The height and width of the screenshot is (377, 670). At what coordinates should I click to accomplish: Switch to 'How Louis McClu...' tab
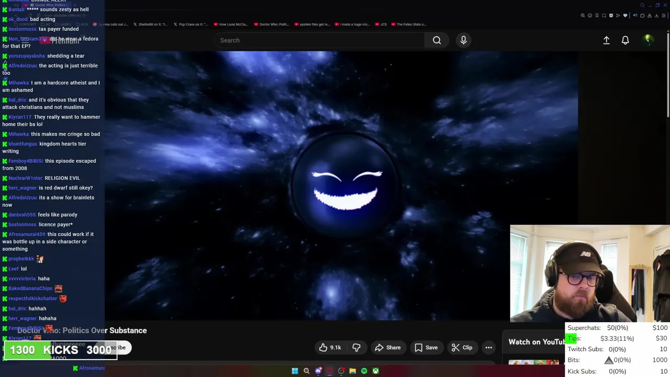tap(231, 24)
